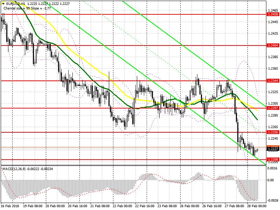
Task: Click the 0.0016 MACD scale value
Action: [273, 168]
